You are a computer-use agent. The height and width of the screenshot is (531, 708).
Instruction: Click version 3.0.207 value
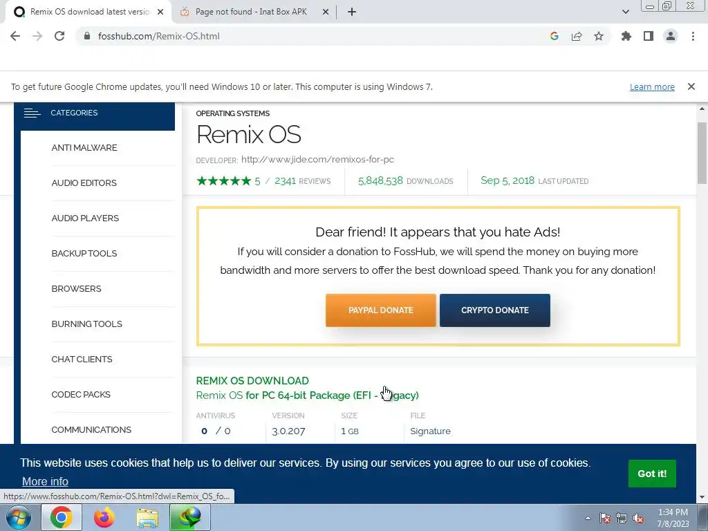click(288, 431)
